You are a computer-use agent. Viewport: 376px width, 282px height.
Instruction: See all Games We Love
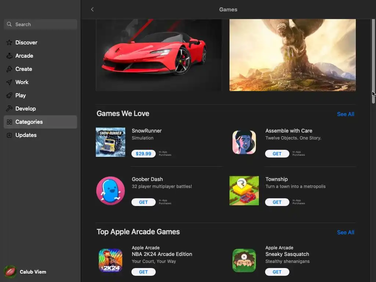click(346, 114)
